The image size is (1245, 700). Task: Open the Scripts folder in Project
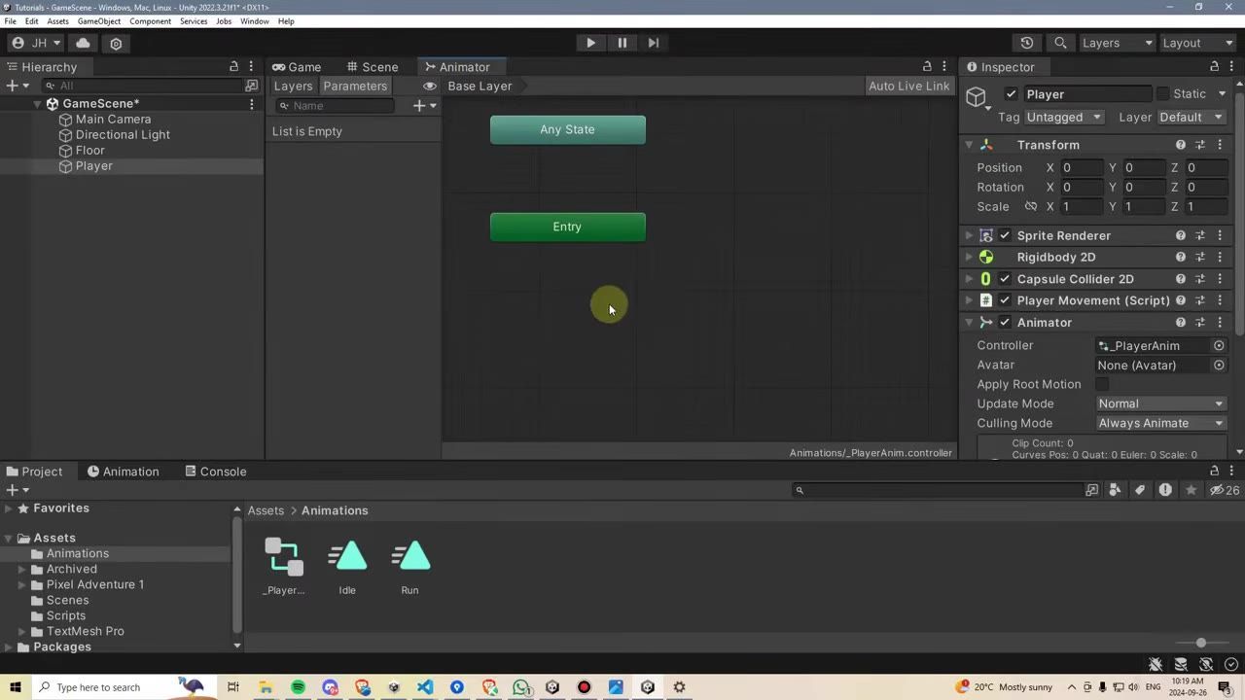pyautogui.click(x=66, y=615)
